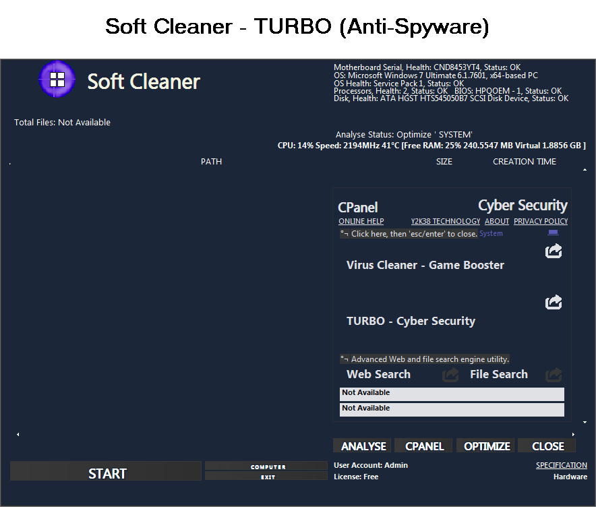Click the Motherboard Serial health line
The height and width of the screenshot is (515, 596).
click(x=427, y=67)
